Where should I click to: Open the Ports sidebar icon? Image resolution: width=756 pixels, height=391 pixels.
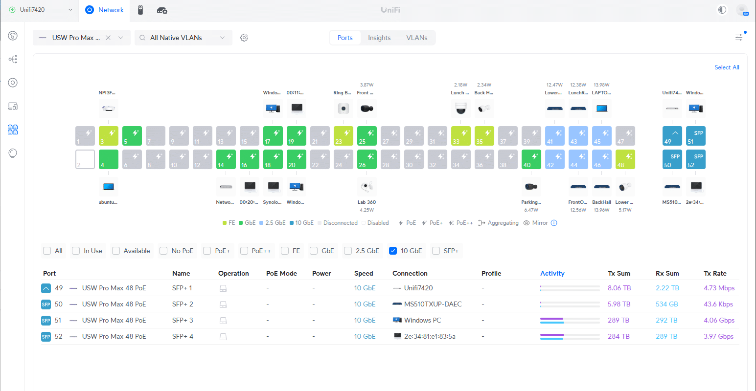point(13,130)
